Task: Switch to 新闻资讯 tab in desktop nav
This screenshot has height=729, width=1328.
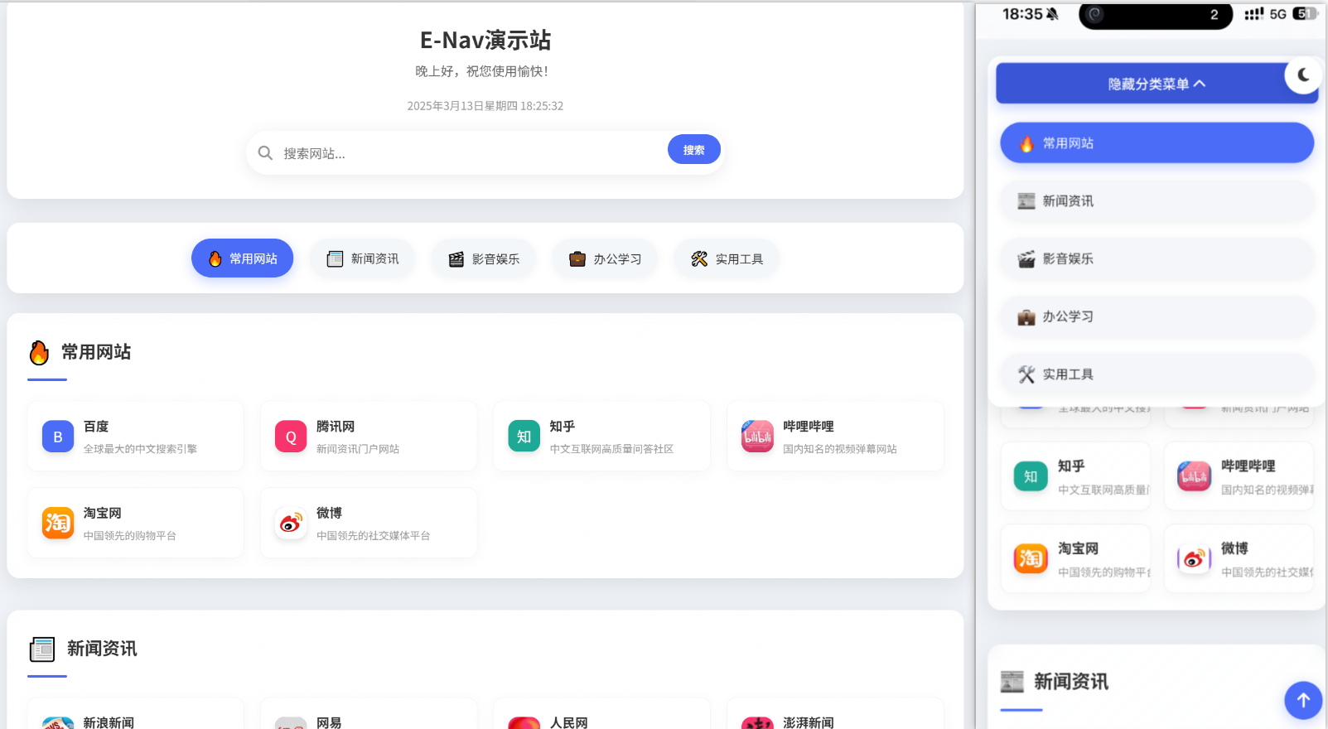Action: [363, 258]
